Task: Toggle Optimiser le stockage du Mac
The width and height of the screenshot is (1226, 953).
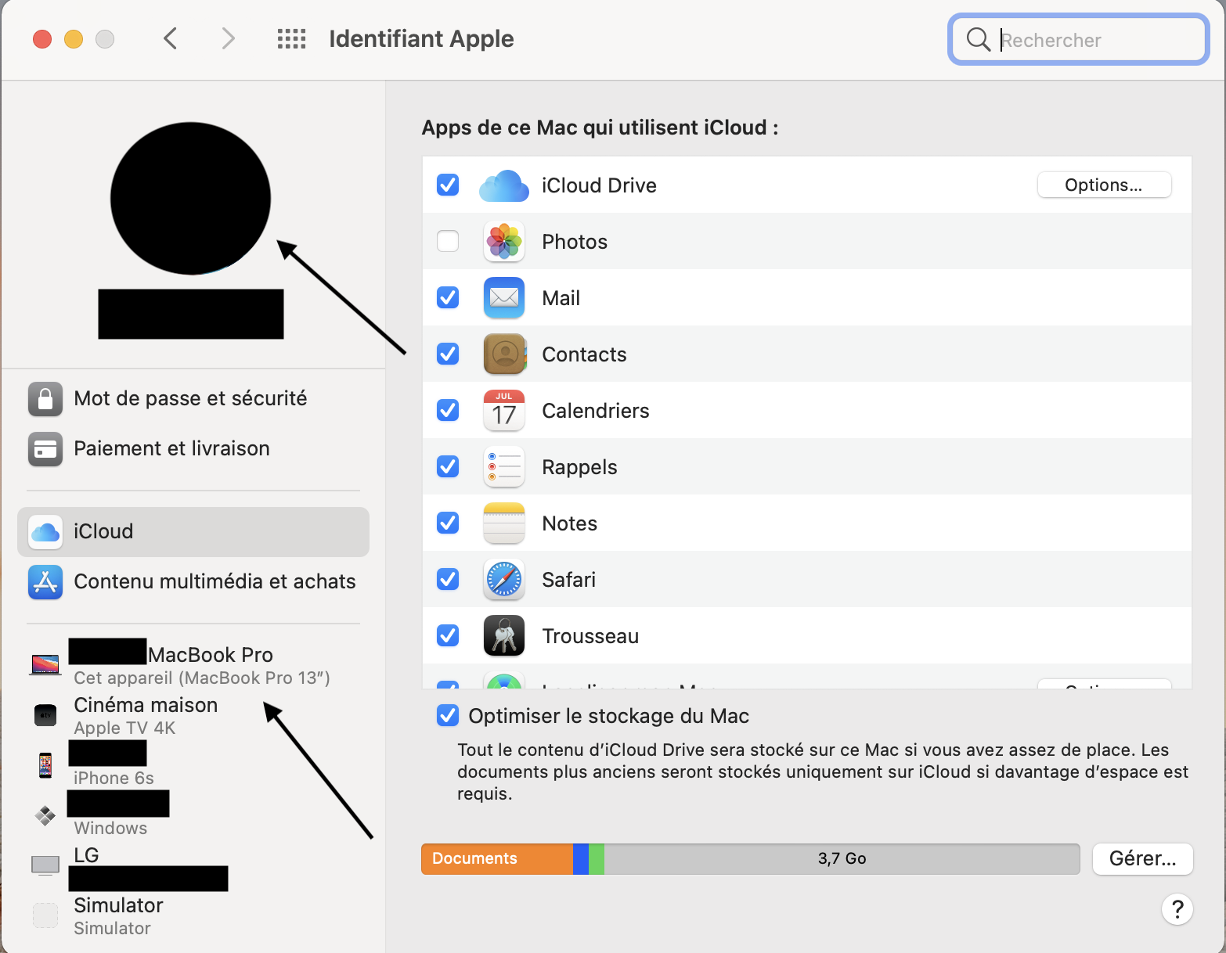Action: click(448, 716)
